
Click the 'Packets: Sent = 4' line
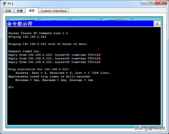pos(63,73)
